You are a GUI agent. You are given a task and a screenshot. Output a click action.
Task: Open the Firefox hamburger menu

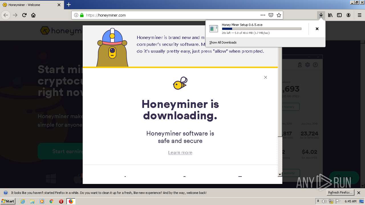(x=359, y=15)
